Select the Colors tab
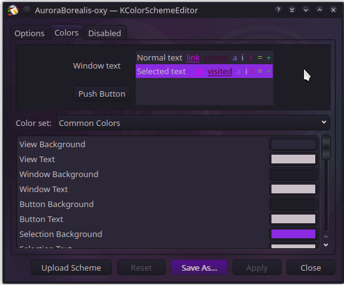344x285 pixels. pos(66,32)
